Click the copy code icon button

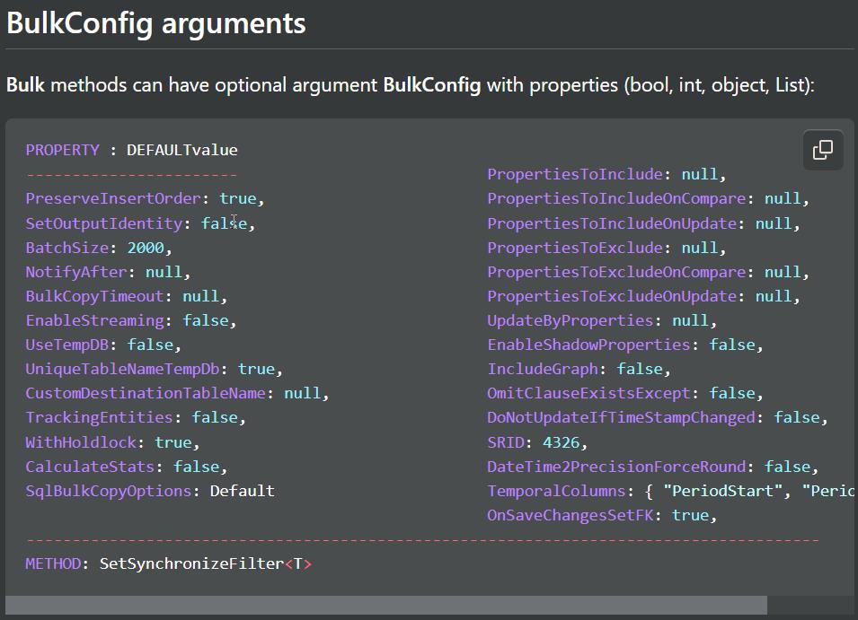click(822, 150)
